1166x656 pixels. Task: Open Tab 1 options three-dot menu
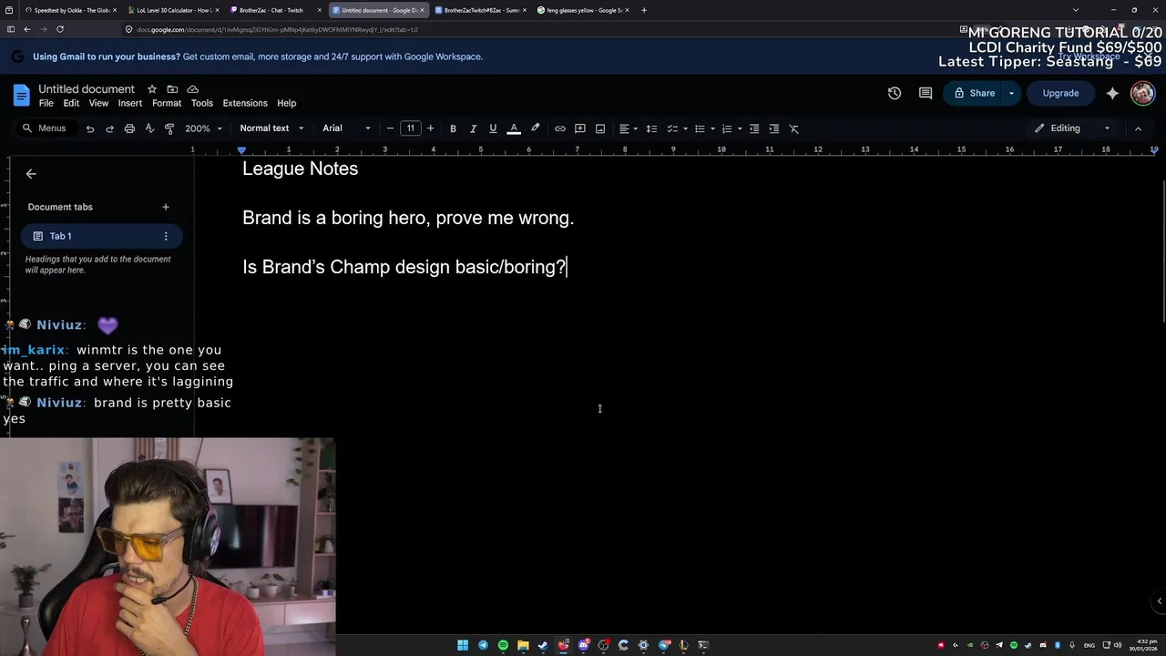pos(166,236)
